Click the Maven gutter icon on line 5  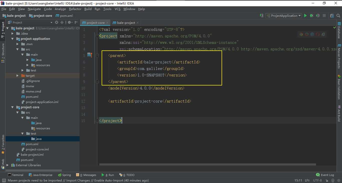point(90,55)
